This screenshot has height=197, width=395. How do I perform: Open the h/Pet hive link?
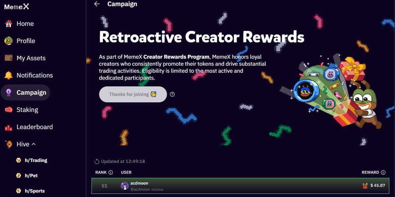[31, 176]
